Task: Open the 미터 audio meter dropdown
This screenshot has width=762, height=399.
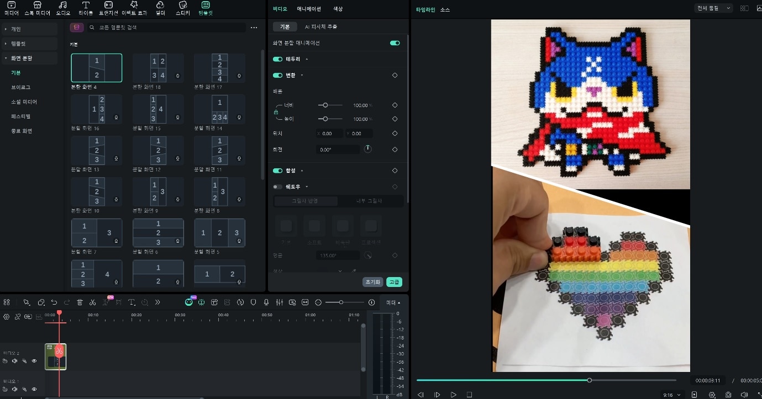Action: pos(392,302)
